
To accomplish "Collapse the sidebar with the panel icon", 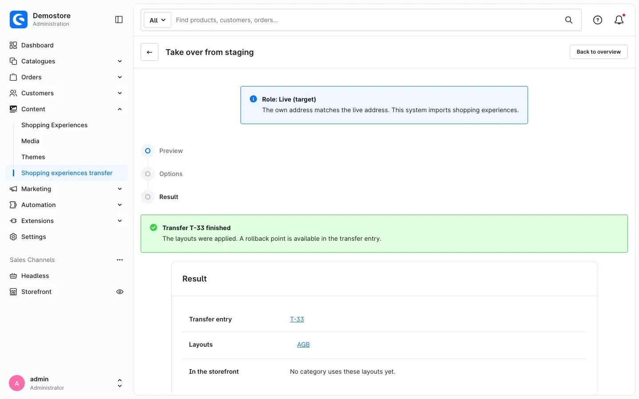I will click(119, 20).
